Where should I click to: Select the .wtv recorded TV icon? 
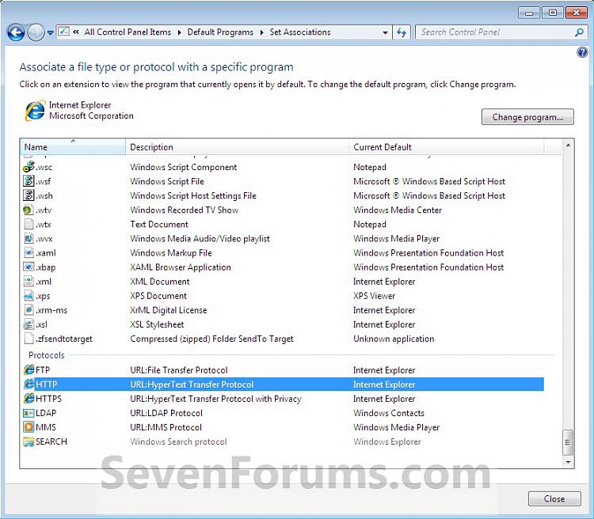29,210
